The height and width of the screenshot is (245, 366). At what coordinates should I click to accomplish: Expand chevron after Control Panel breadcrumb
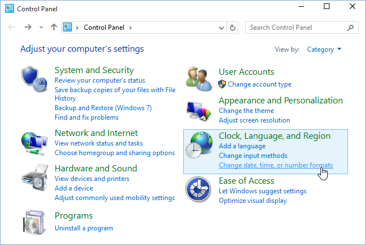tap(130, 28)
